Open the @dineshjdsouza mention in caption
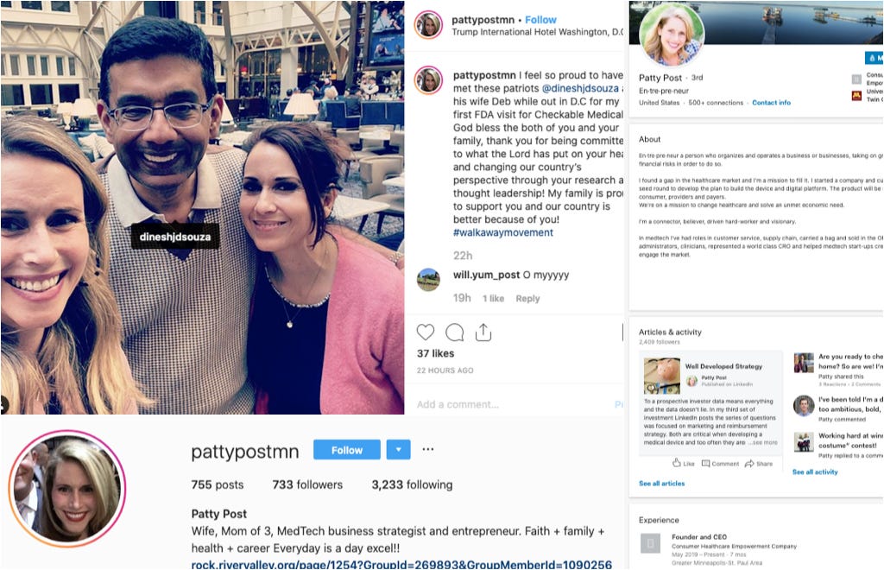The width and height of the screenshot is (884, 570). point(580,88)
